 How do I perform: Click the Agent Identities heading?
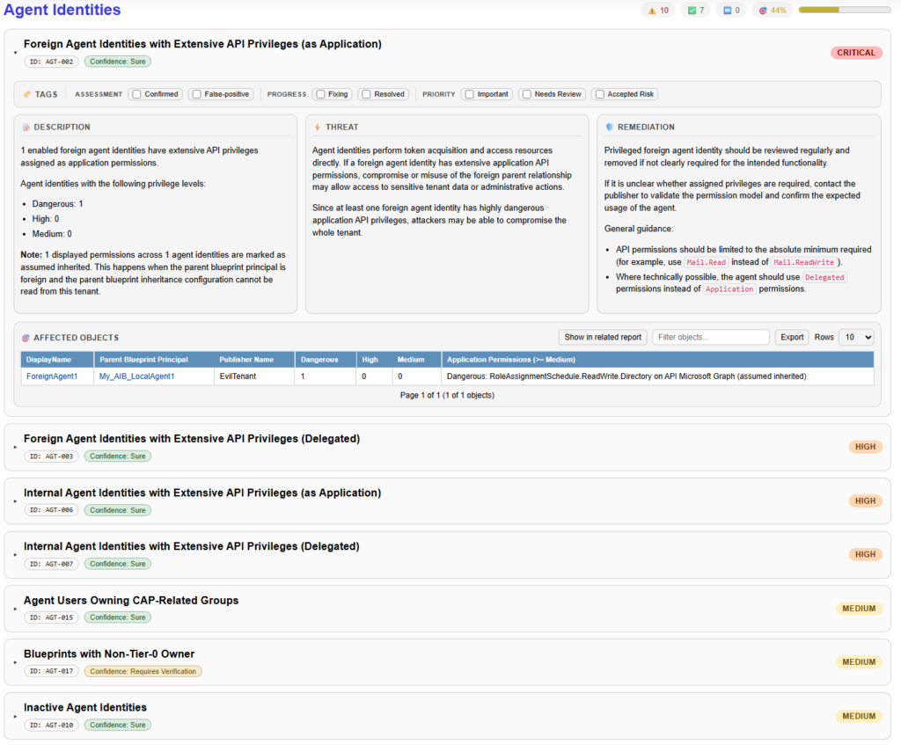point(62,10)
